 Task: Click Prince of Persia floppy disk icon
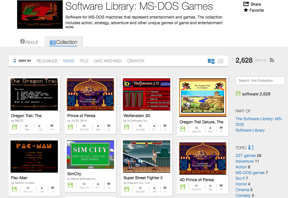click(x=70, y=127)
